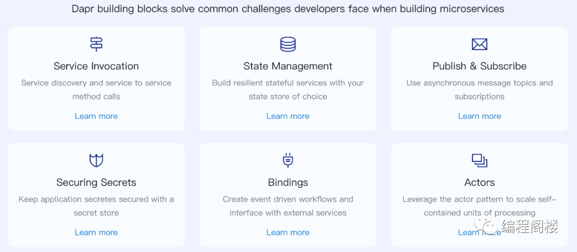Image resolution: width=577 pixels, height=252 pixels.
Task: Select the State Management heading
Action: coord(288,66)
